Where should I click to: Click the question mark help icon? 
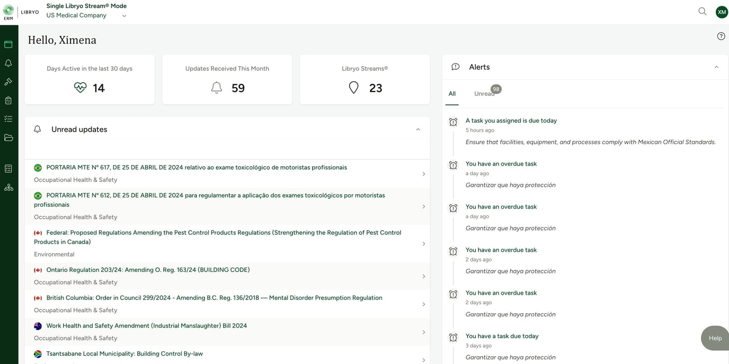[721, 36]
